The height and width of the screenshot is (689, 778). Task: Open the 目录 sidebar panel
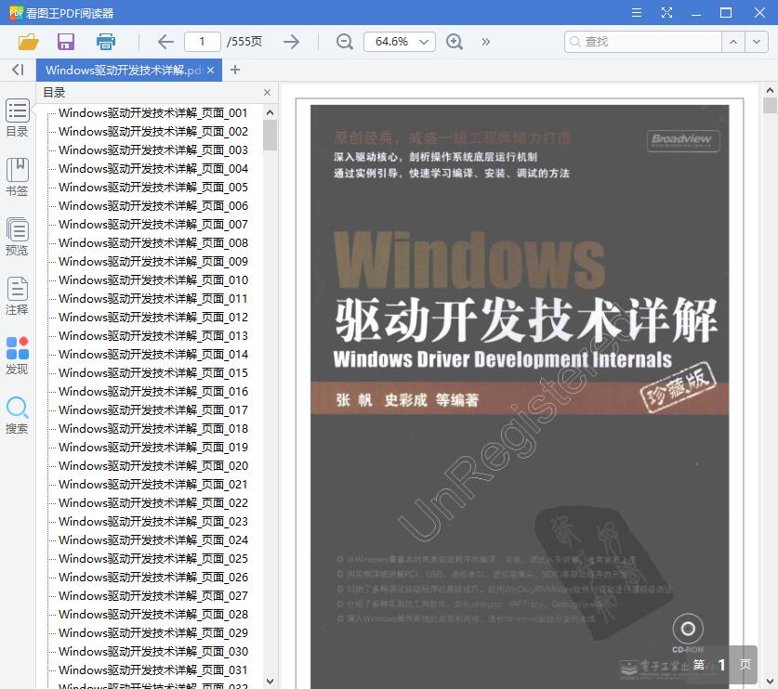(x=18, y=118)
